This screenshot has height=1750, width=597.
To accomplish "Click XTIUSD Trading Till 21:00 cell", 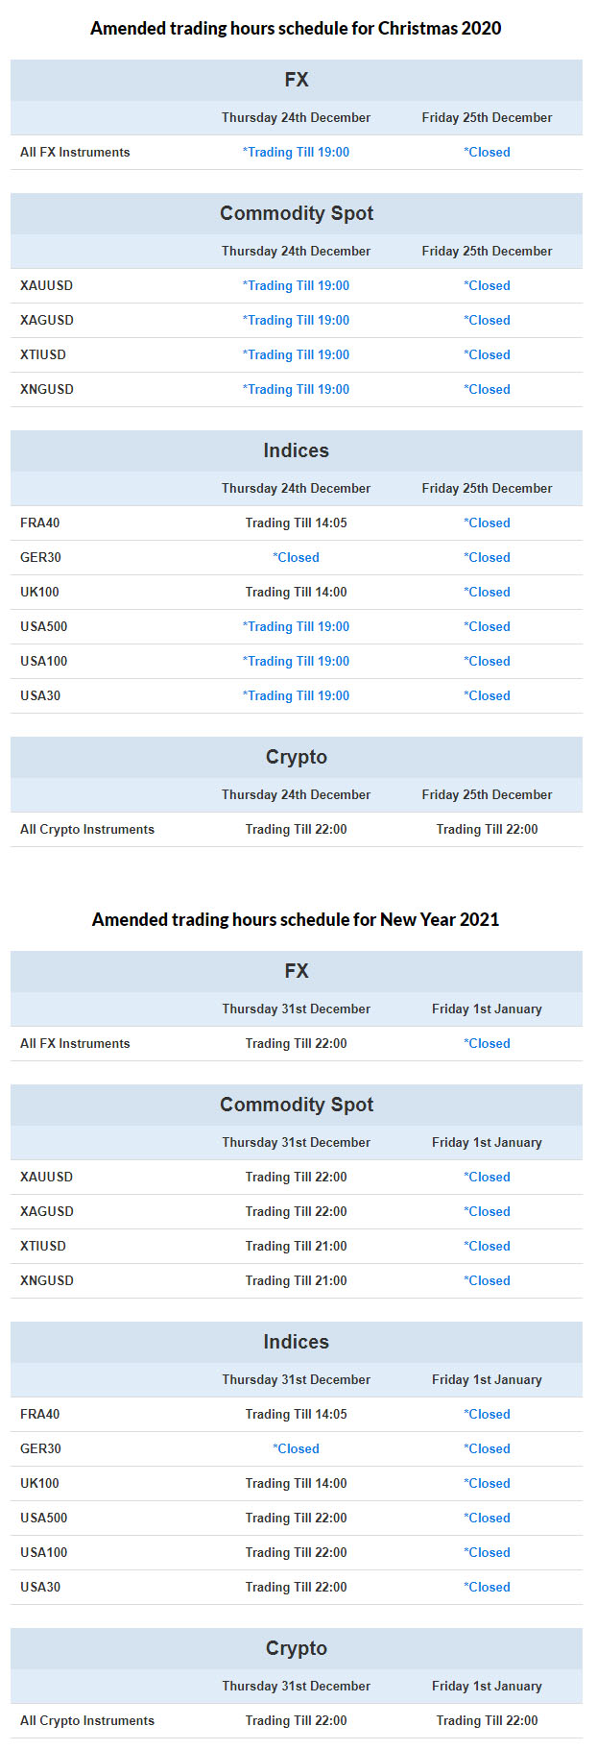I will tap(296, 1246).
